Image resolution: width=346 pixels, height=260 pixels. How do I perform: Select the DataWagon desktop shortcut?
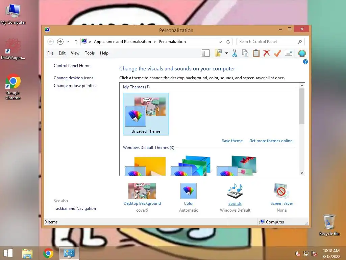[x=13, y=49]
